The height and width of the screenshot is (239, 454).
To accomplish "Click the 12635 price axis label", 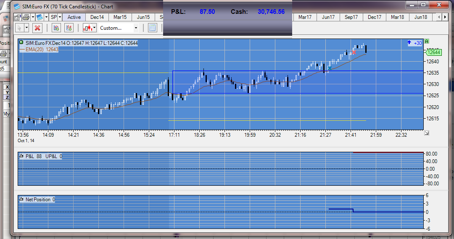I will pos(433,73).
